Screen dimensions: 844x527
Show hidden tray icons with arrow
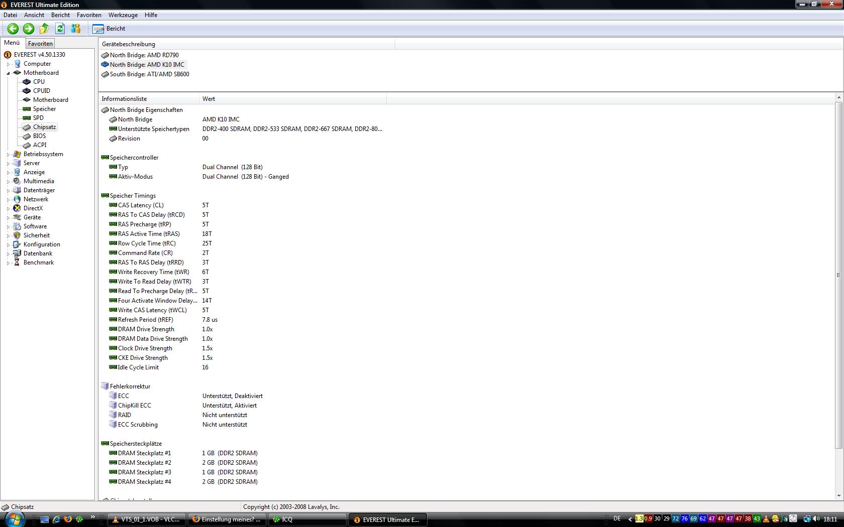[x=630, y=519]
